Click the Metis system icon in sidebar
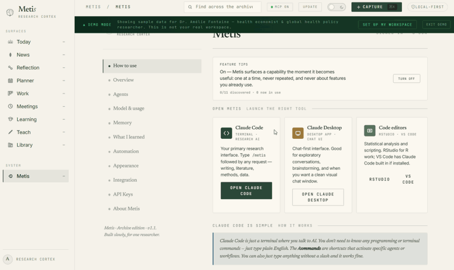This screenshot has height=270, width=454. tap(10, 176)
